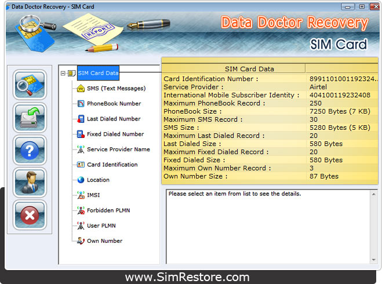
Task: Open SMS (Text Messages) tree item
Action: [x=116, y=89]
